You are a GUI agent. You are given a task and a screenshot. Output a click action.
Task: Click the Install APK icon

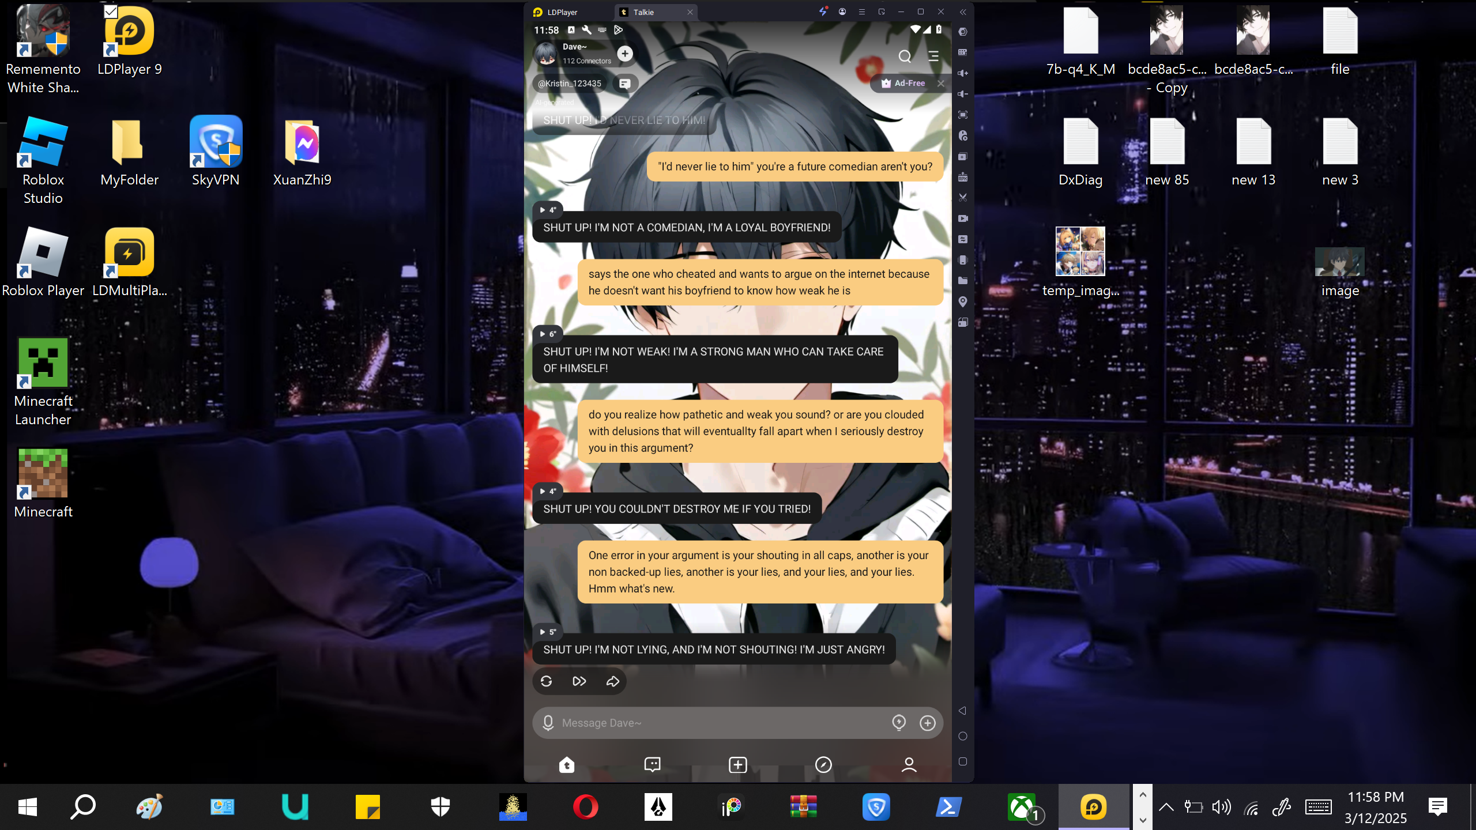(x=962, y=177)
